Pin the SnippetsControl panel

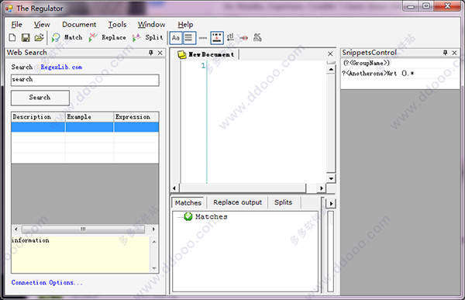point(445,53)
